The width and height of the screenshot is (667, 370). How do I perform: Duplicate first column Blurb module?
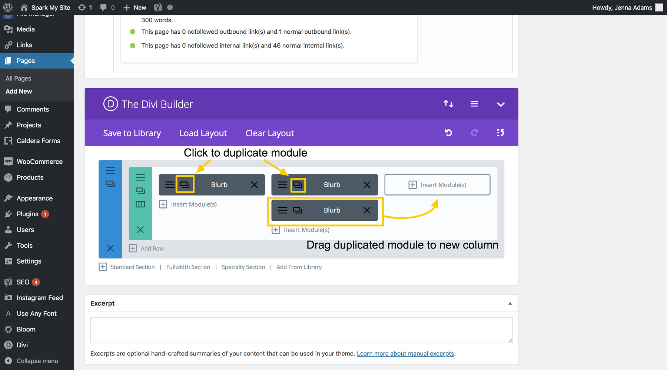(x=185, y=184)
